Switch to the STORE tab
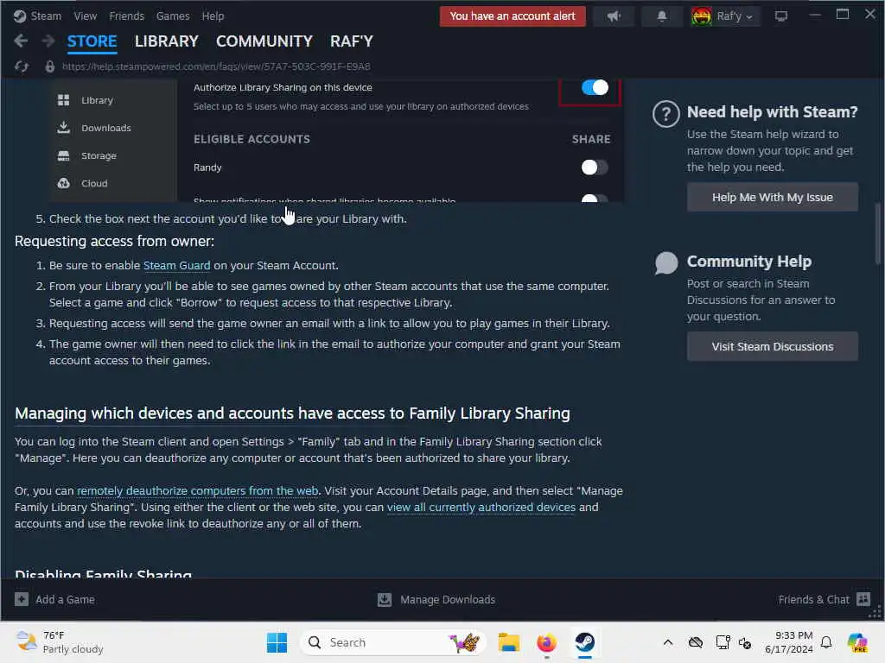This screenshot has height=663, width=885. (92, 41)
